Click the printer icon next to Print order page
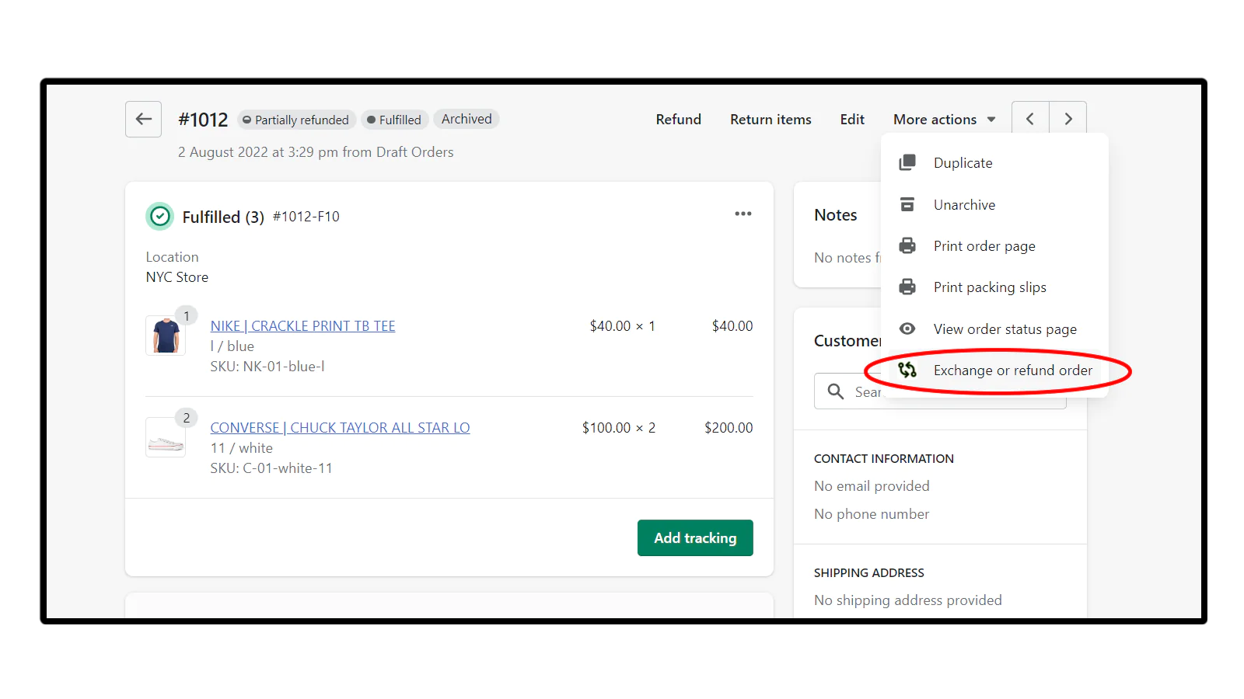 tap(907, 245)
